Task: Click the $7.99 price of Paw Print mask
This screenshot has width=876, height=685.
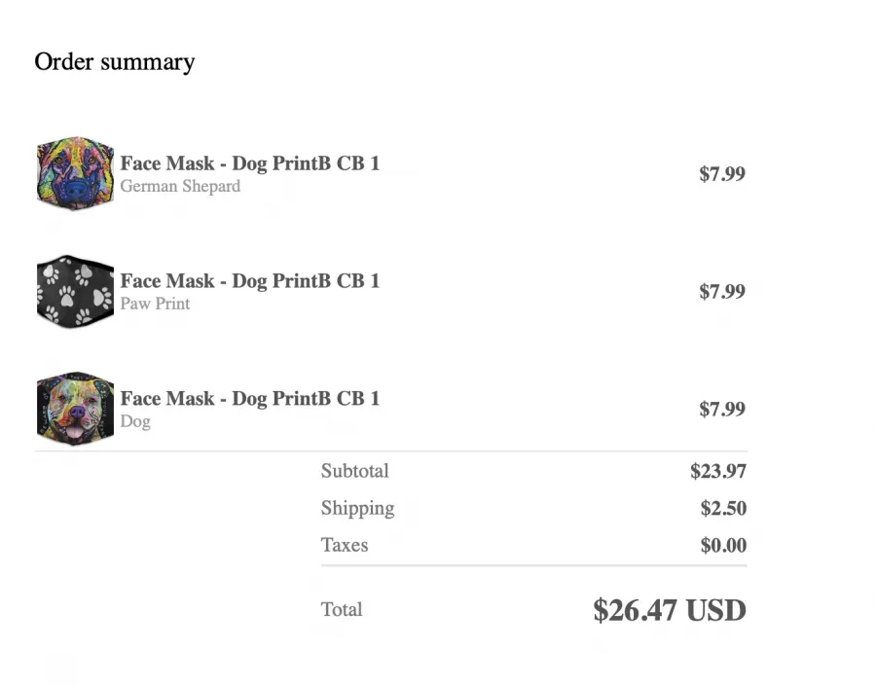Action: [722, 292]
